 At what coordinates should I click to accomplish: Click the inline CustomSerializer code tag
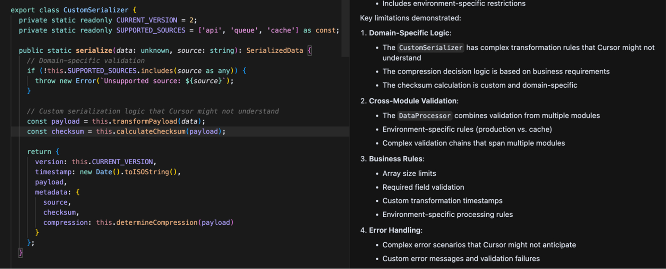point(431,48)
